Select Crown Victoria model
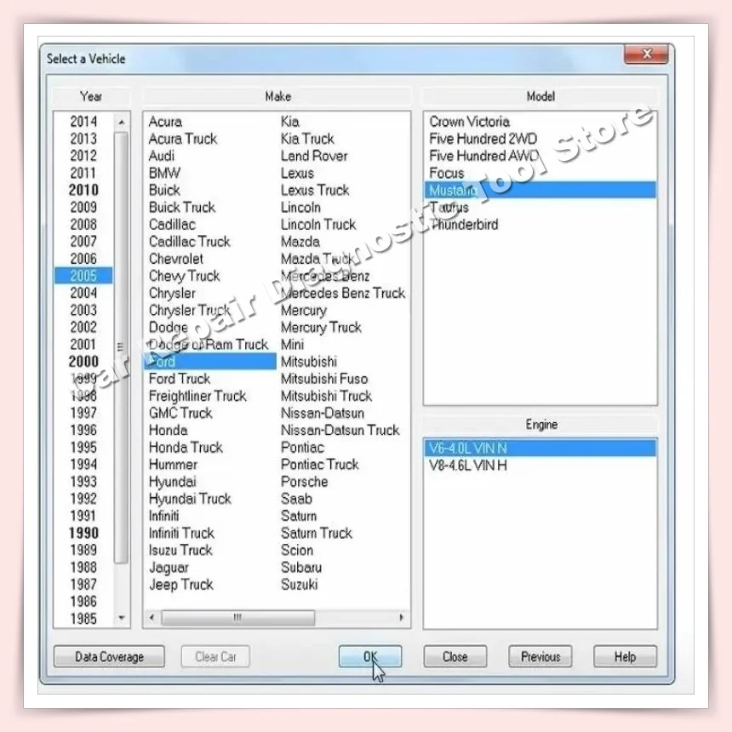Image resolution: width=732 pixels, height=732 pixels. point(469,122)
